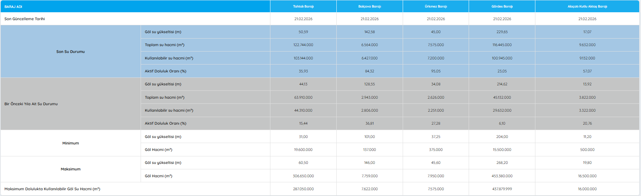Select the Ürkmez Barajı column header
The image size is (641, 196).
(x=436, y=6)
